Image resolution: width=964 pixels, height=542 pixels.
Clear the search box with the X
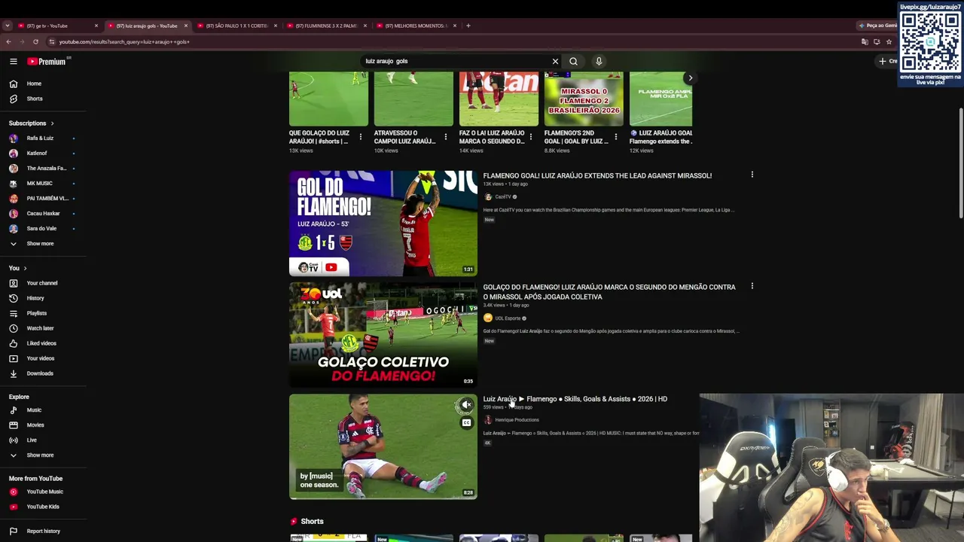[x=555, y=61]
